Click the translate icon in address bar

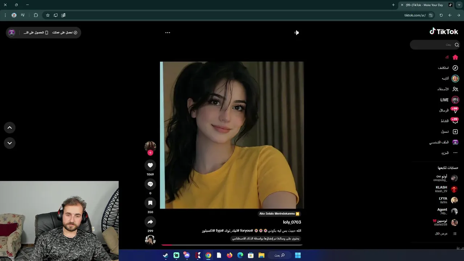click(63, 15)
